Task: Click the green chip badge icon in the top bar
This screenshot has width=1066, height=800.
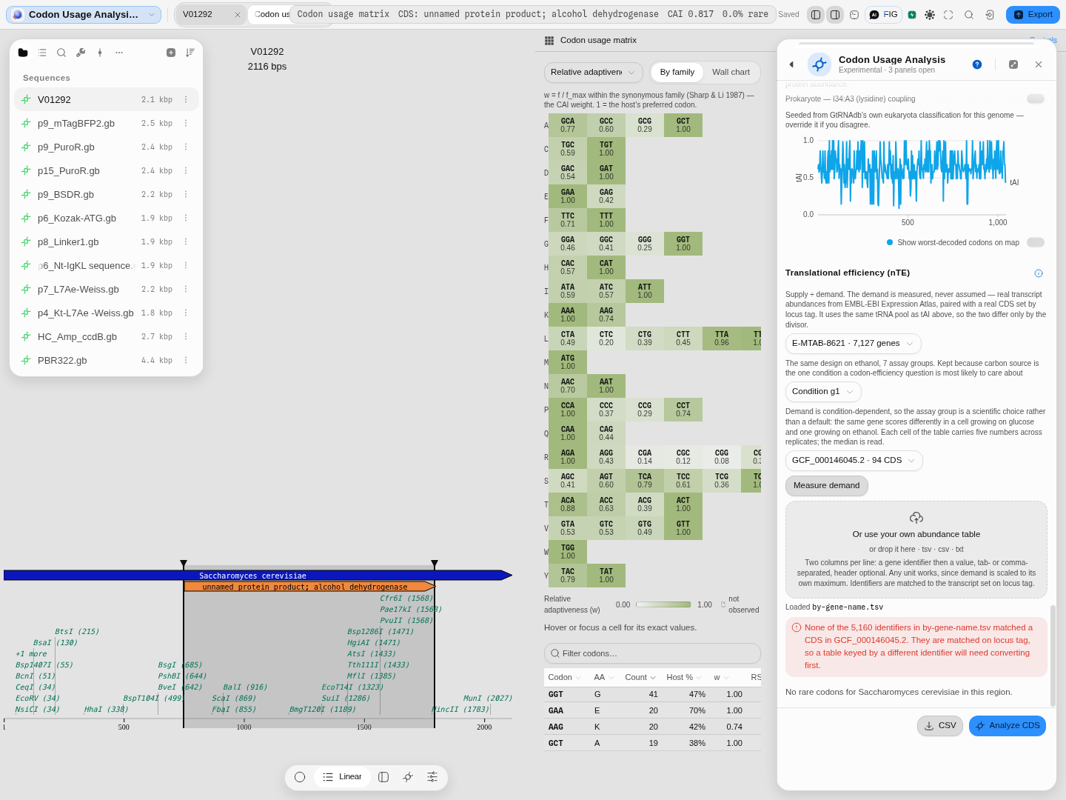Action: (912, 15)
